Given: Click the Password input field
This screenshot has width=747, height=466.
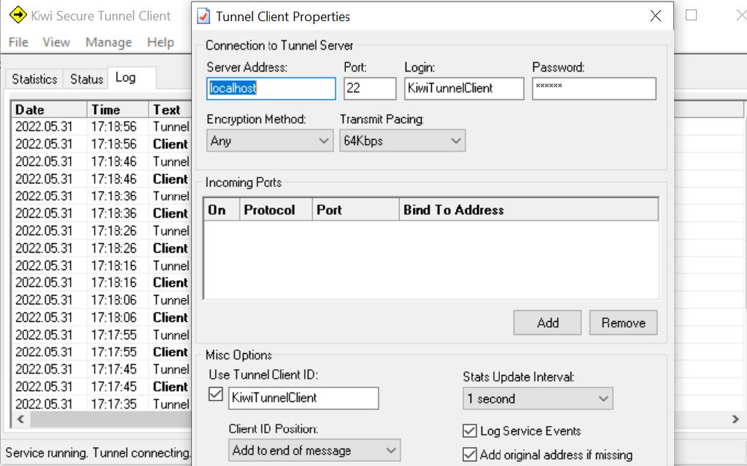Looking at the screenshot, I should [594, 88].
